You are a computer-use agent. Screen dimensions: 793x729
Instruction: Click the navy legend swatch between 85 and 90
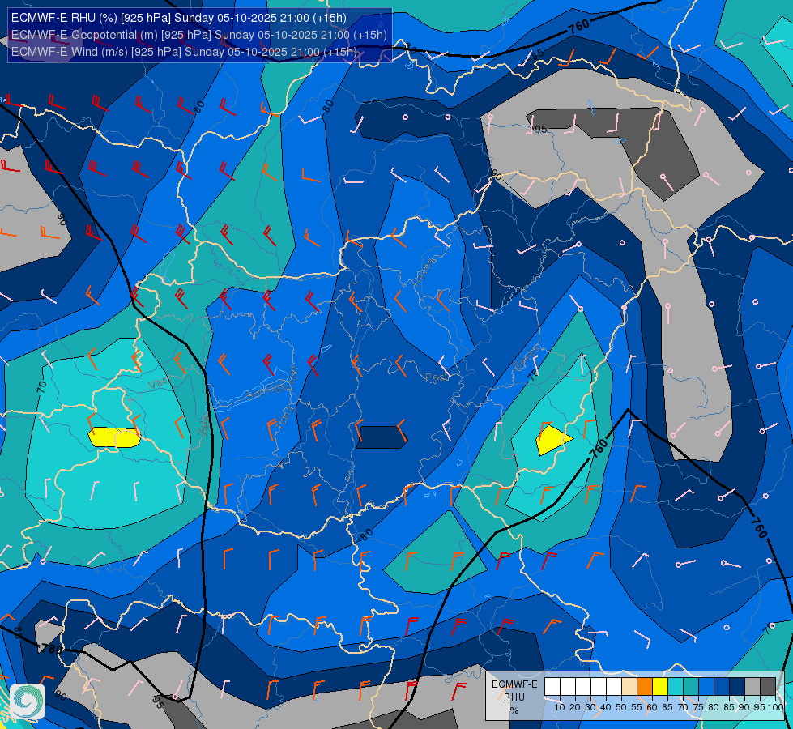pos(737,687)
